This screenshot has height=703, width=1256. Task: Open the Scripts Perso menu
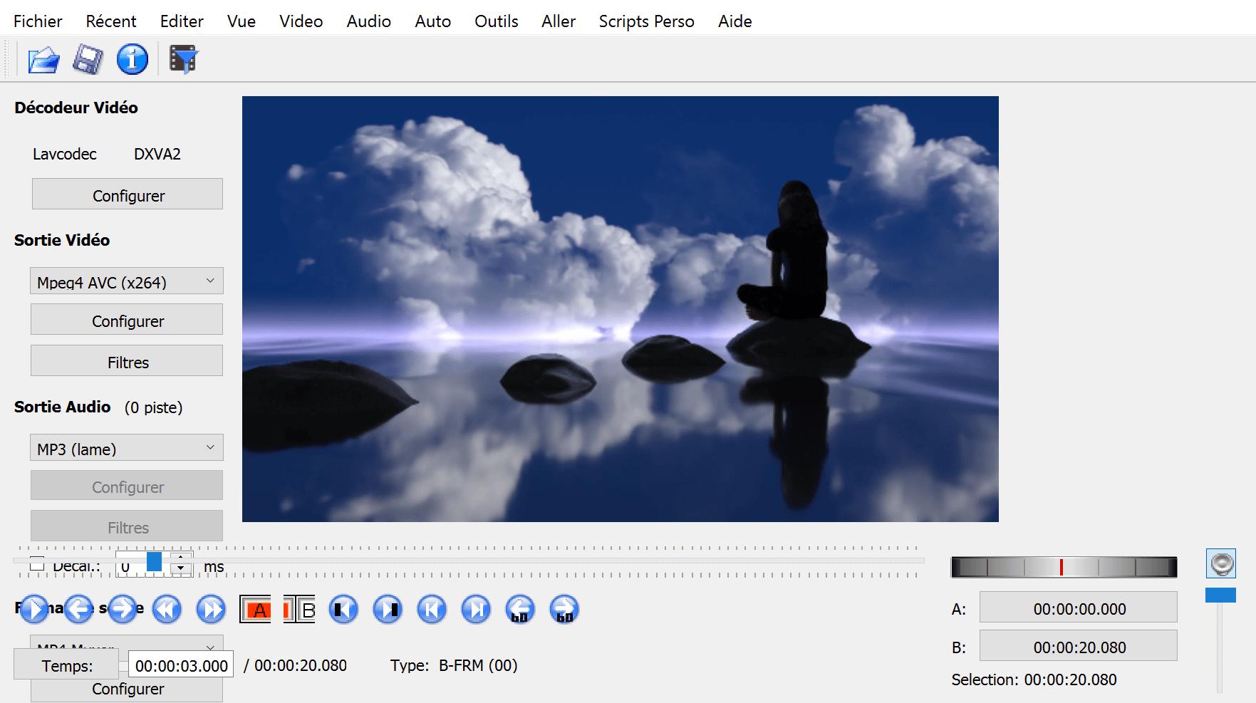coord(645,21)
